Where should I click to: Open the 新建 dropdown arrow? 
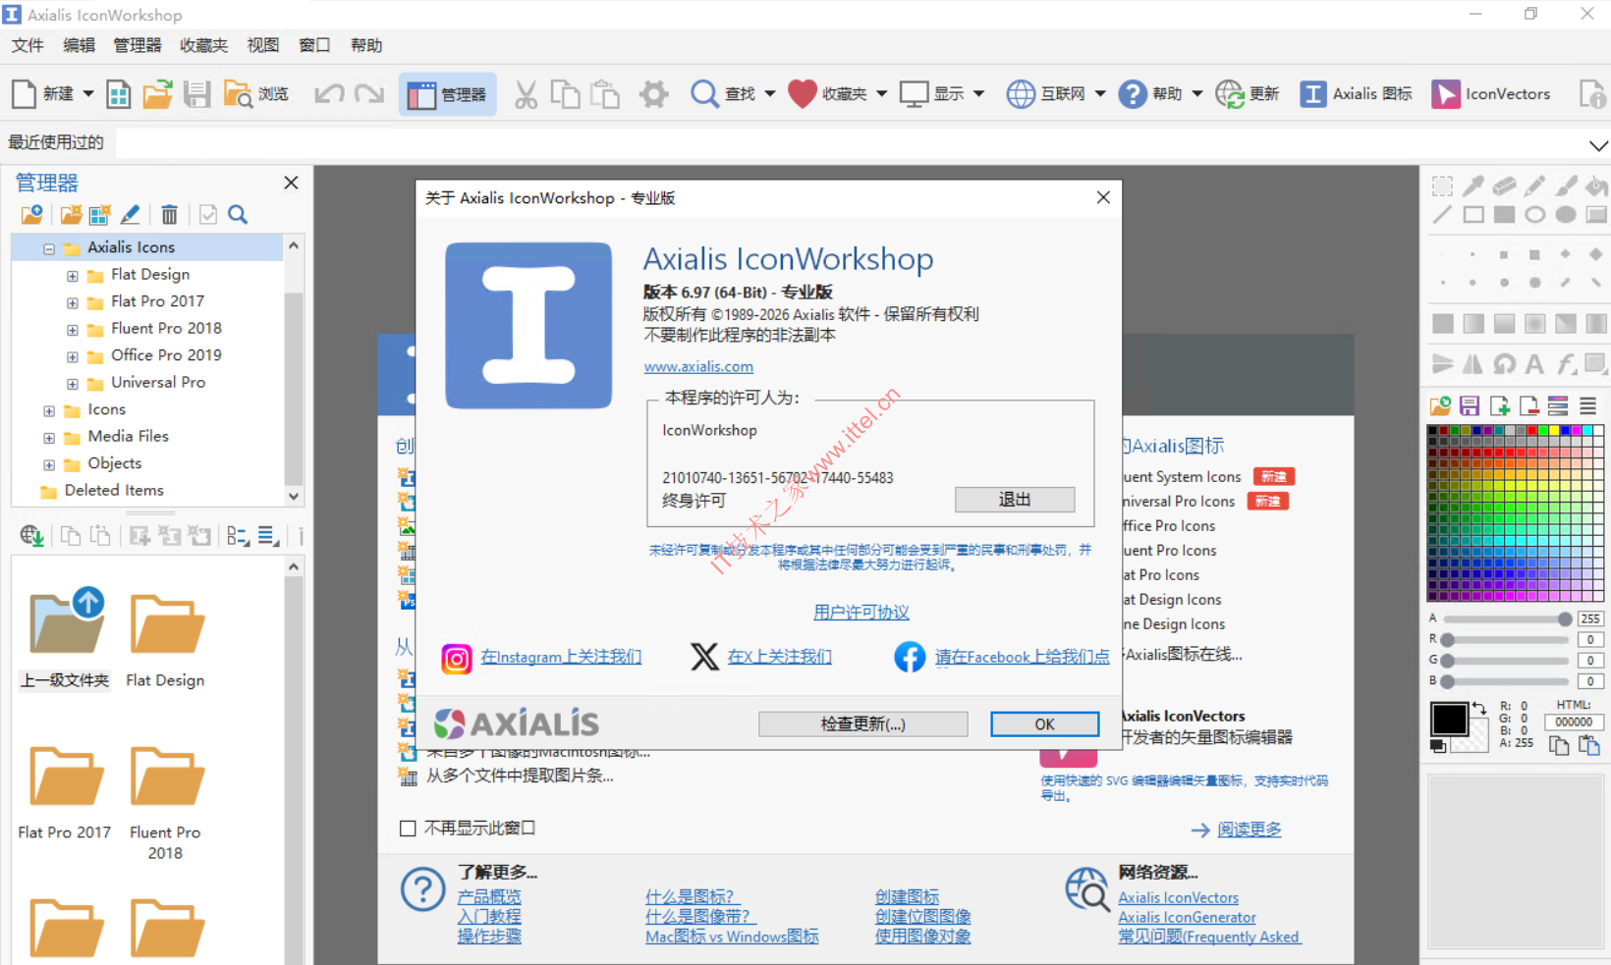pos(88,94)
